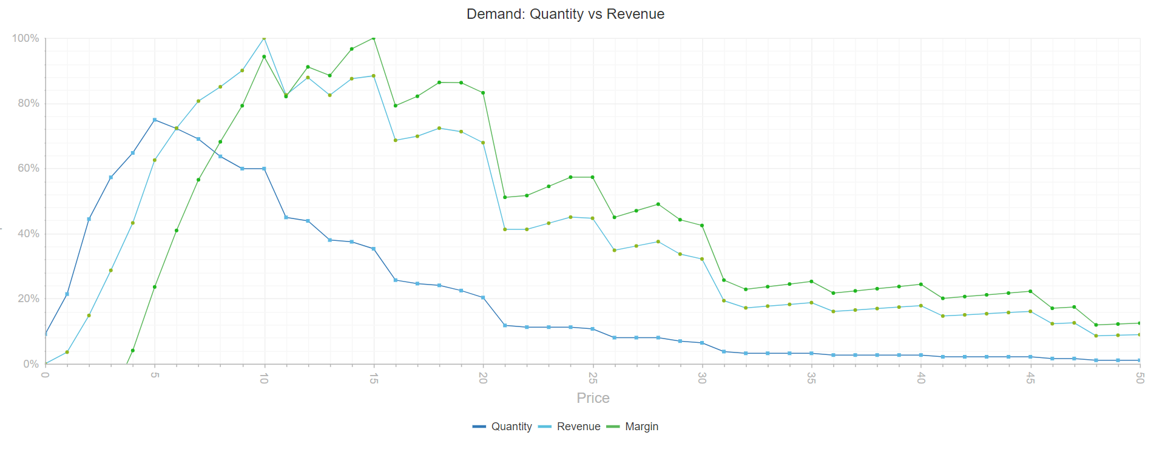
Task: Click the chart title 'Demand: Quantity vs Revenue'
Action: [x=565, y=14]
